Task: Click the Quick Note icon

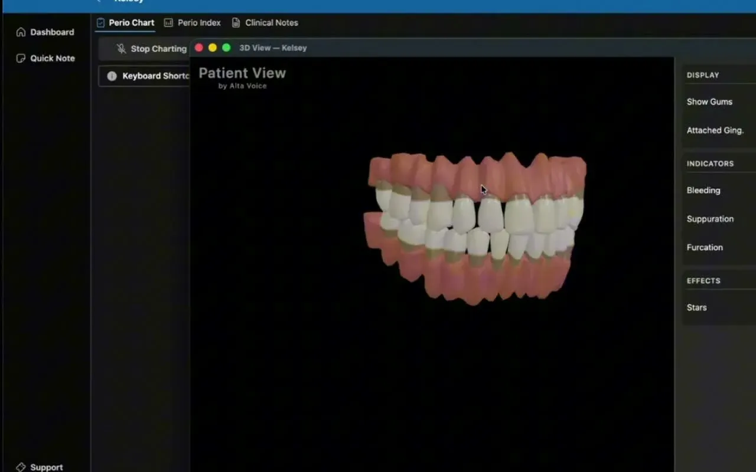Action: (x=21, y=58)
